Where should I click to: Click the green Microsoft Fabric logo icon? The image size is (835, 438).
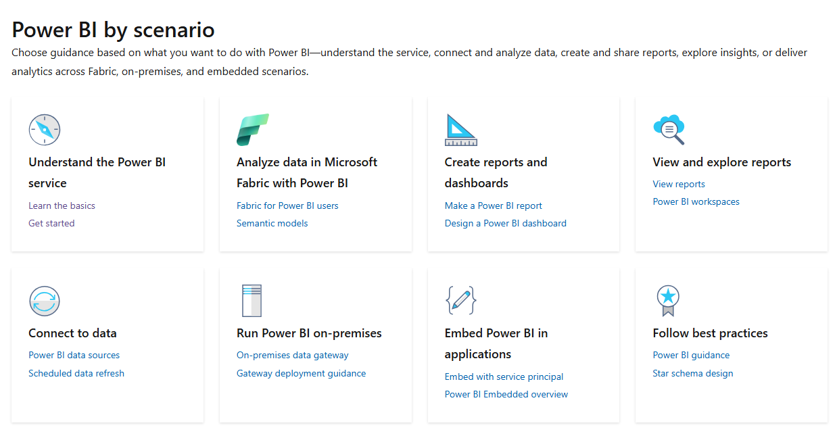click(x=253, y=129)
